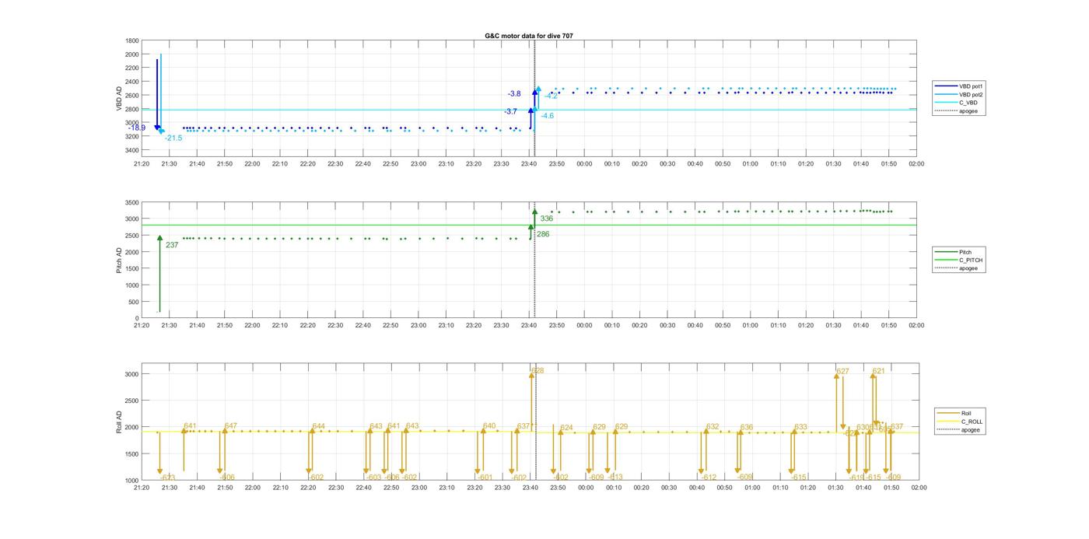The width and height of the screenshot is (1089, 539).
Task: Click the '-603' roll annotation
Action: click(373, 478)
